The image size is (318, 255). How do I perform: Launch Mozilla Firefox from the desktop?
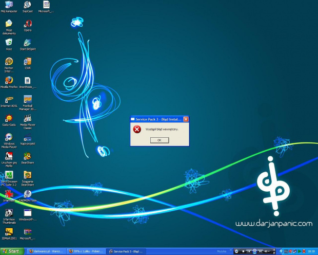coord(9,82)
